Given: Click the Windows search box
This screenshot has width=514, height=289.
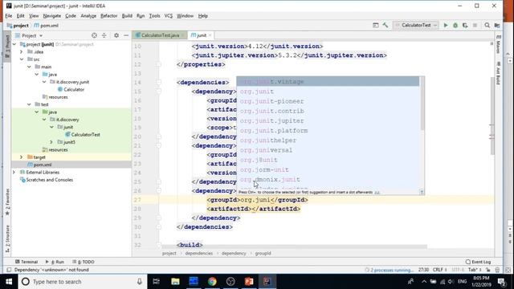Looking at the screenshot, I should 82,282.
